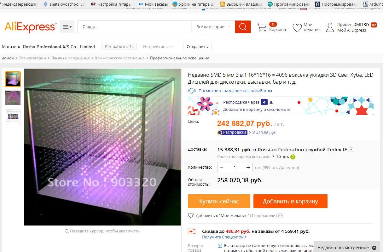This screenshot has height=252, width=383.
Task: Click the delivery time help question icon
Action: (293, 157)
